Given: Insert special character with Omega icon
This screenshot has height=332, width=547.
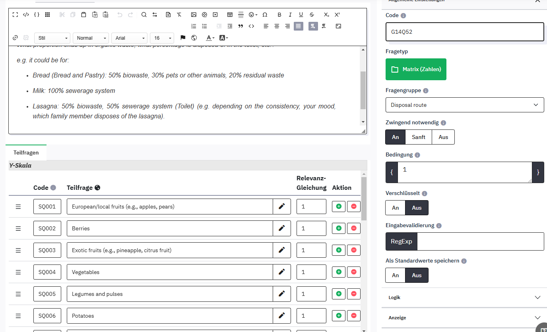Looking at the screenshot, I should point(265,15).
